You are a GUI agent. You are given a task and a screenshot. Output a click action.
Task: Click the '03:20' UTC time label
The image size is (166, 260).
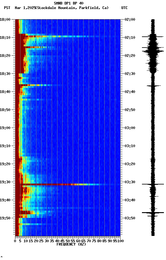130,164
